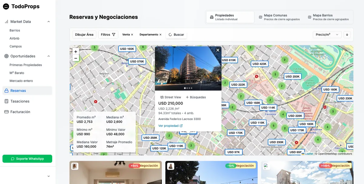Screen dimensions: 364x184
Task: Select the USD 576K map marker
Action: [x=136, y=61]
